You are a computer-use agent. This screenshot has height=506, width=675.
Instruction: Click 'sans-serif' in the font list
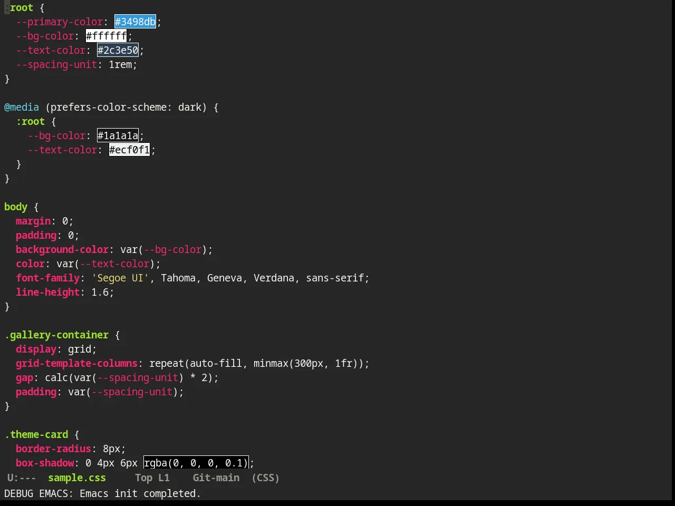click(335, 278)
